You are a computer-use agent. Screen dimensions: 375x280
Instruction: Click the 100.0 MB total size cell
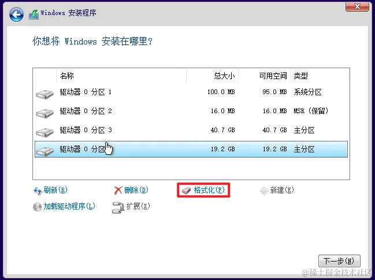click(x=221, y=92)
